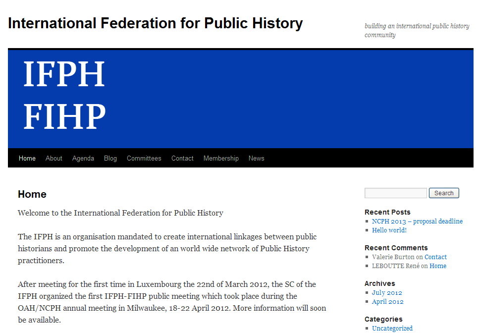Screen dimensions: 477x333
Task: View LEBOUTTE René's comment on Home
Action: coord(438,266)
